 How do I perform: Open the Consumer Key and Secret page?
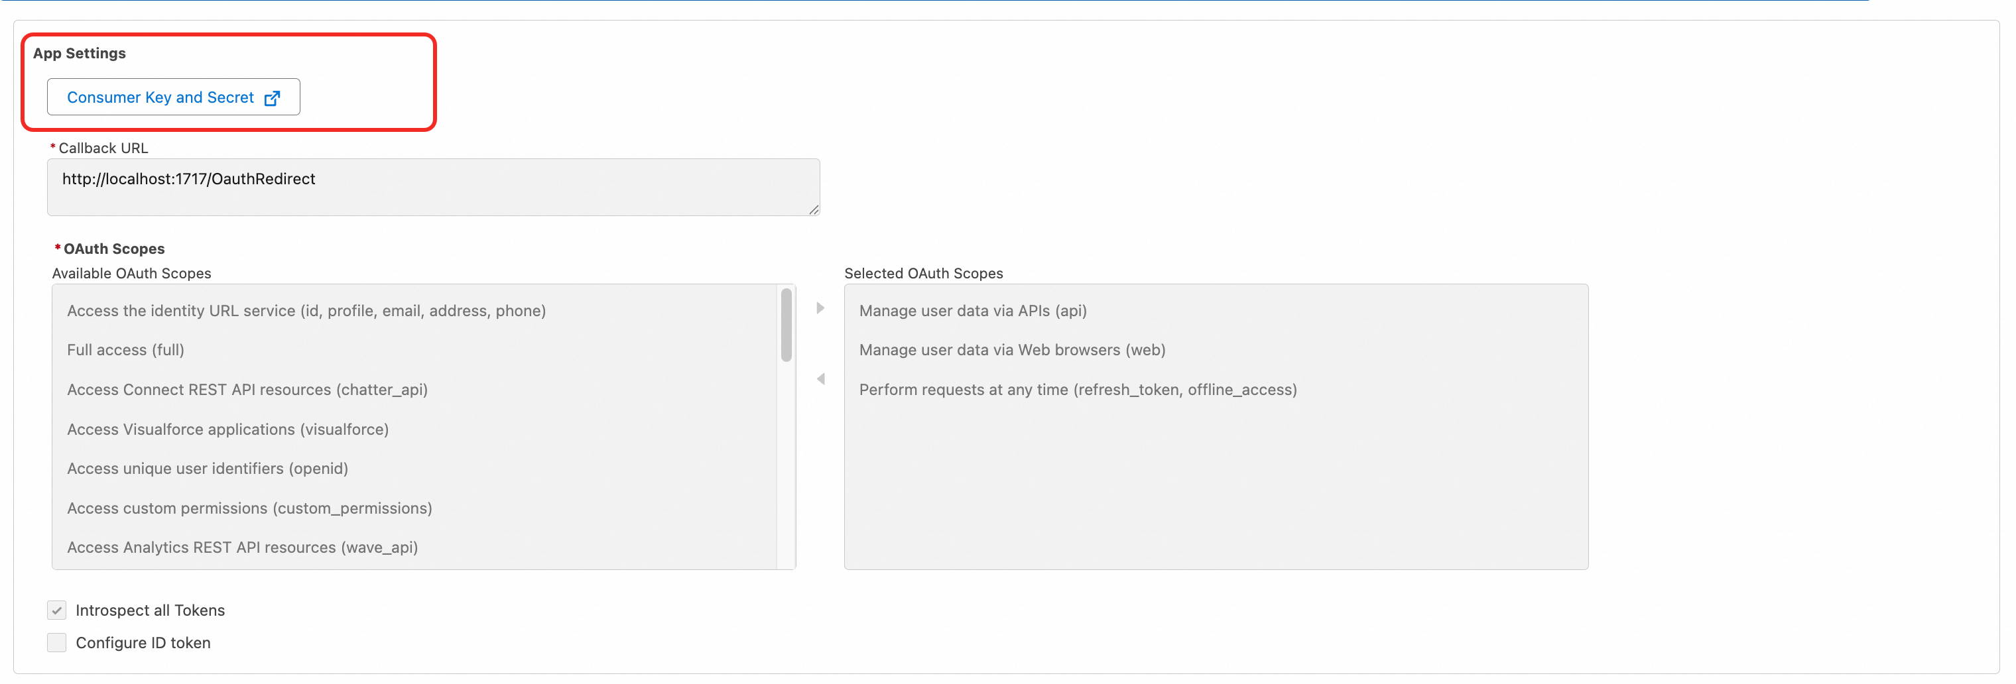point(160,97)
